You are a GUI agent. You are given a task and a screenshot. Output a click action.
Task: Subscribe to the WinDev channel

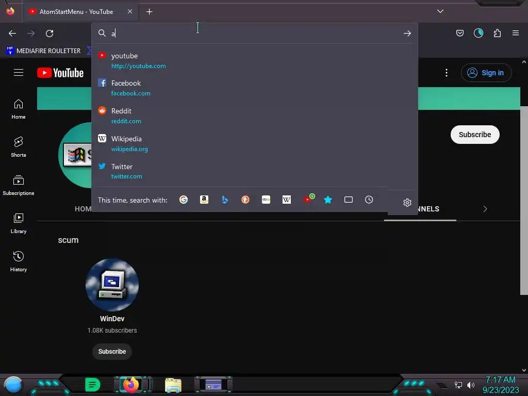click(112, 352)
